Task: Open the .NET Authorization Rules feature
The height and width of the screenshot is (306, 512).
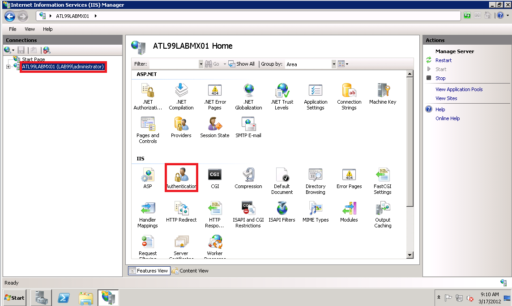Action: [x=148, y=96]
